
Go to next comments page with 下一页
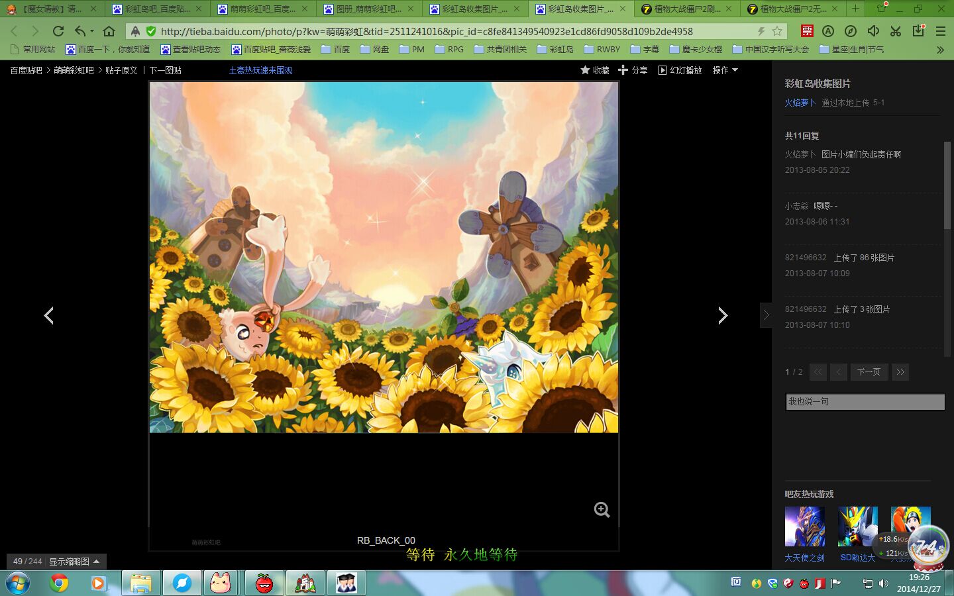[869, 372]
